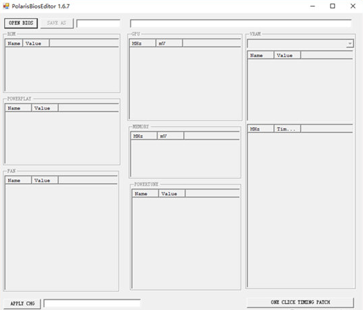363x310 pixels.
Task: Click the OPEN BIOS button
Action: coord(21,23)
